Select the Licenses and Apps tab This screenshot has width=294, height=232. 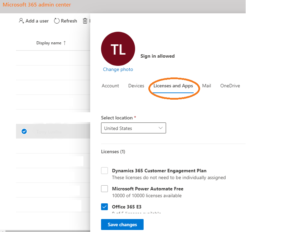pyautogui.click(x=173, y=86)
